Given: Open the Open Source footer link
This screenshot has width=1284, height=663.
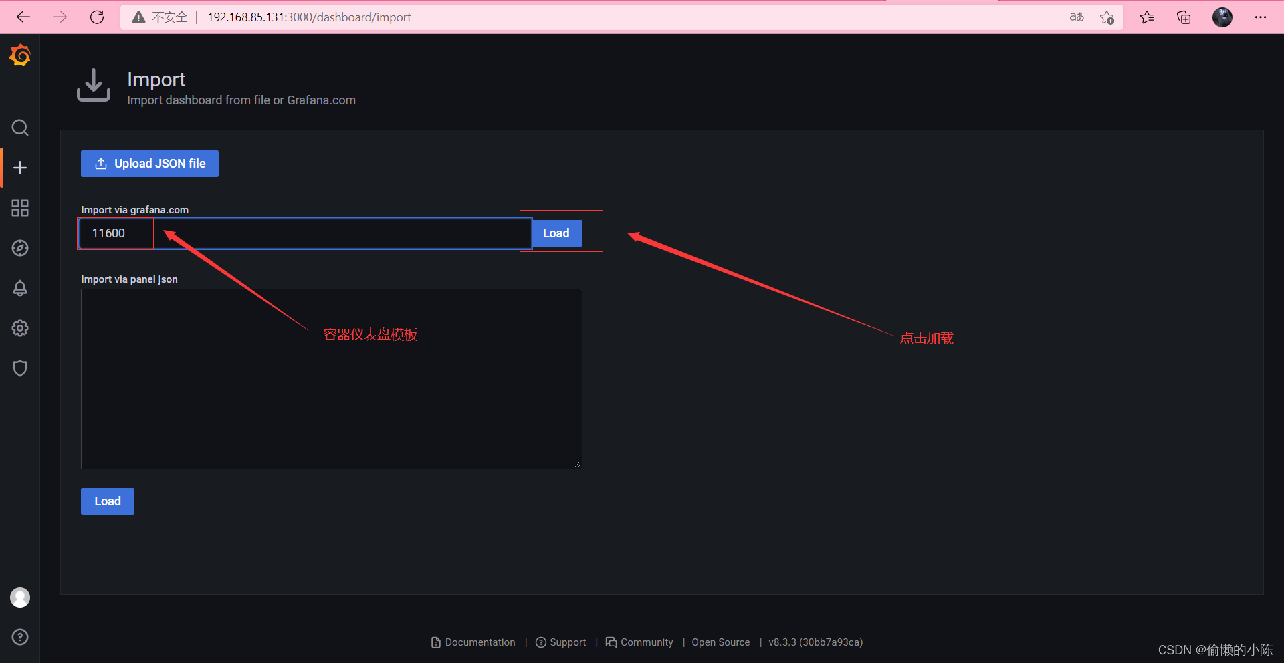Looking at the screenshot, I should (x=721, y=642).
